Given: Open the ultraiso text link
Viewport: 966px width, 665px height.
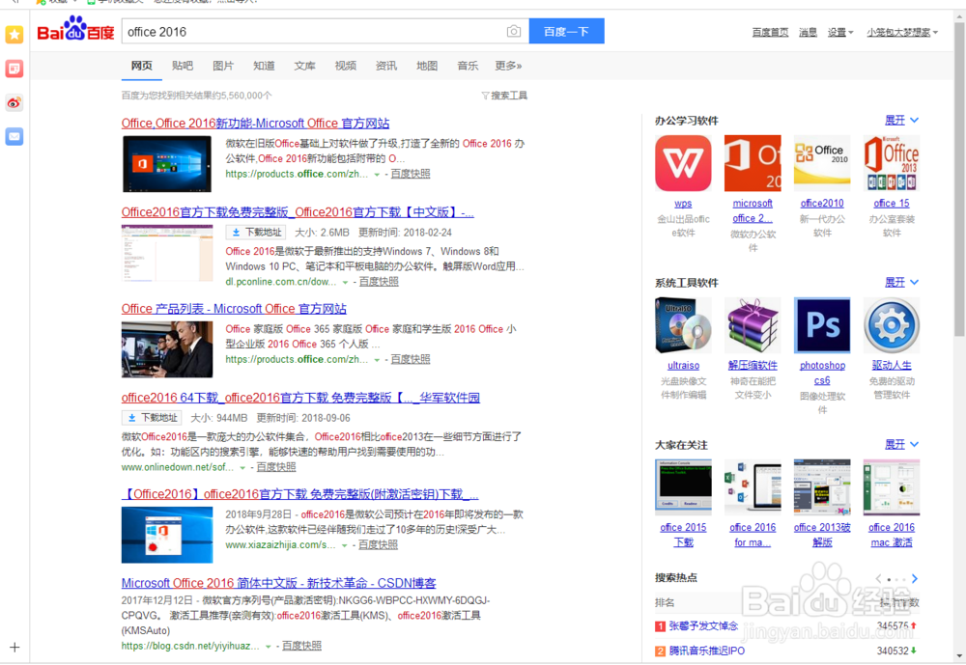Looking at the screenshot, I should click(683, 365).
